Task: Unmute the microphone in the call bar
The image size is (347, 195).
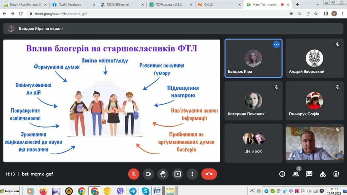Action: (134, 174)
